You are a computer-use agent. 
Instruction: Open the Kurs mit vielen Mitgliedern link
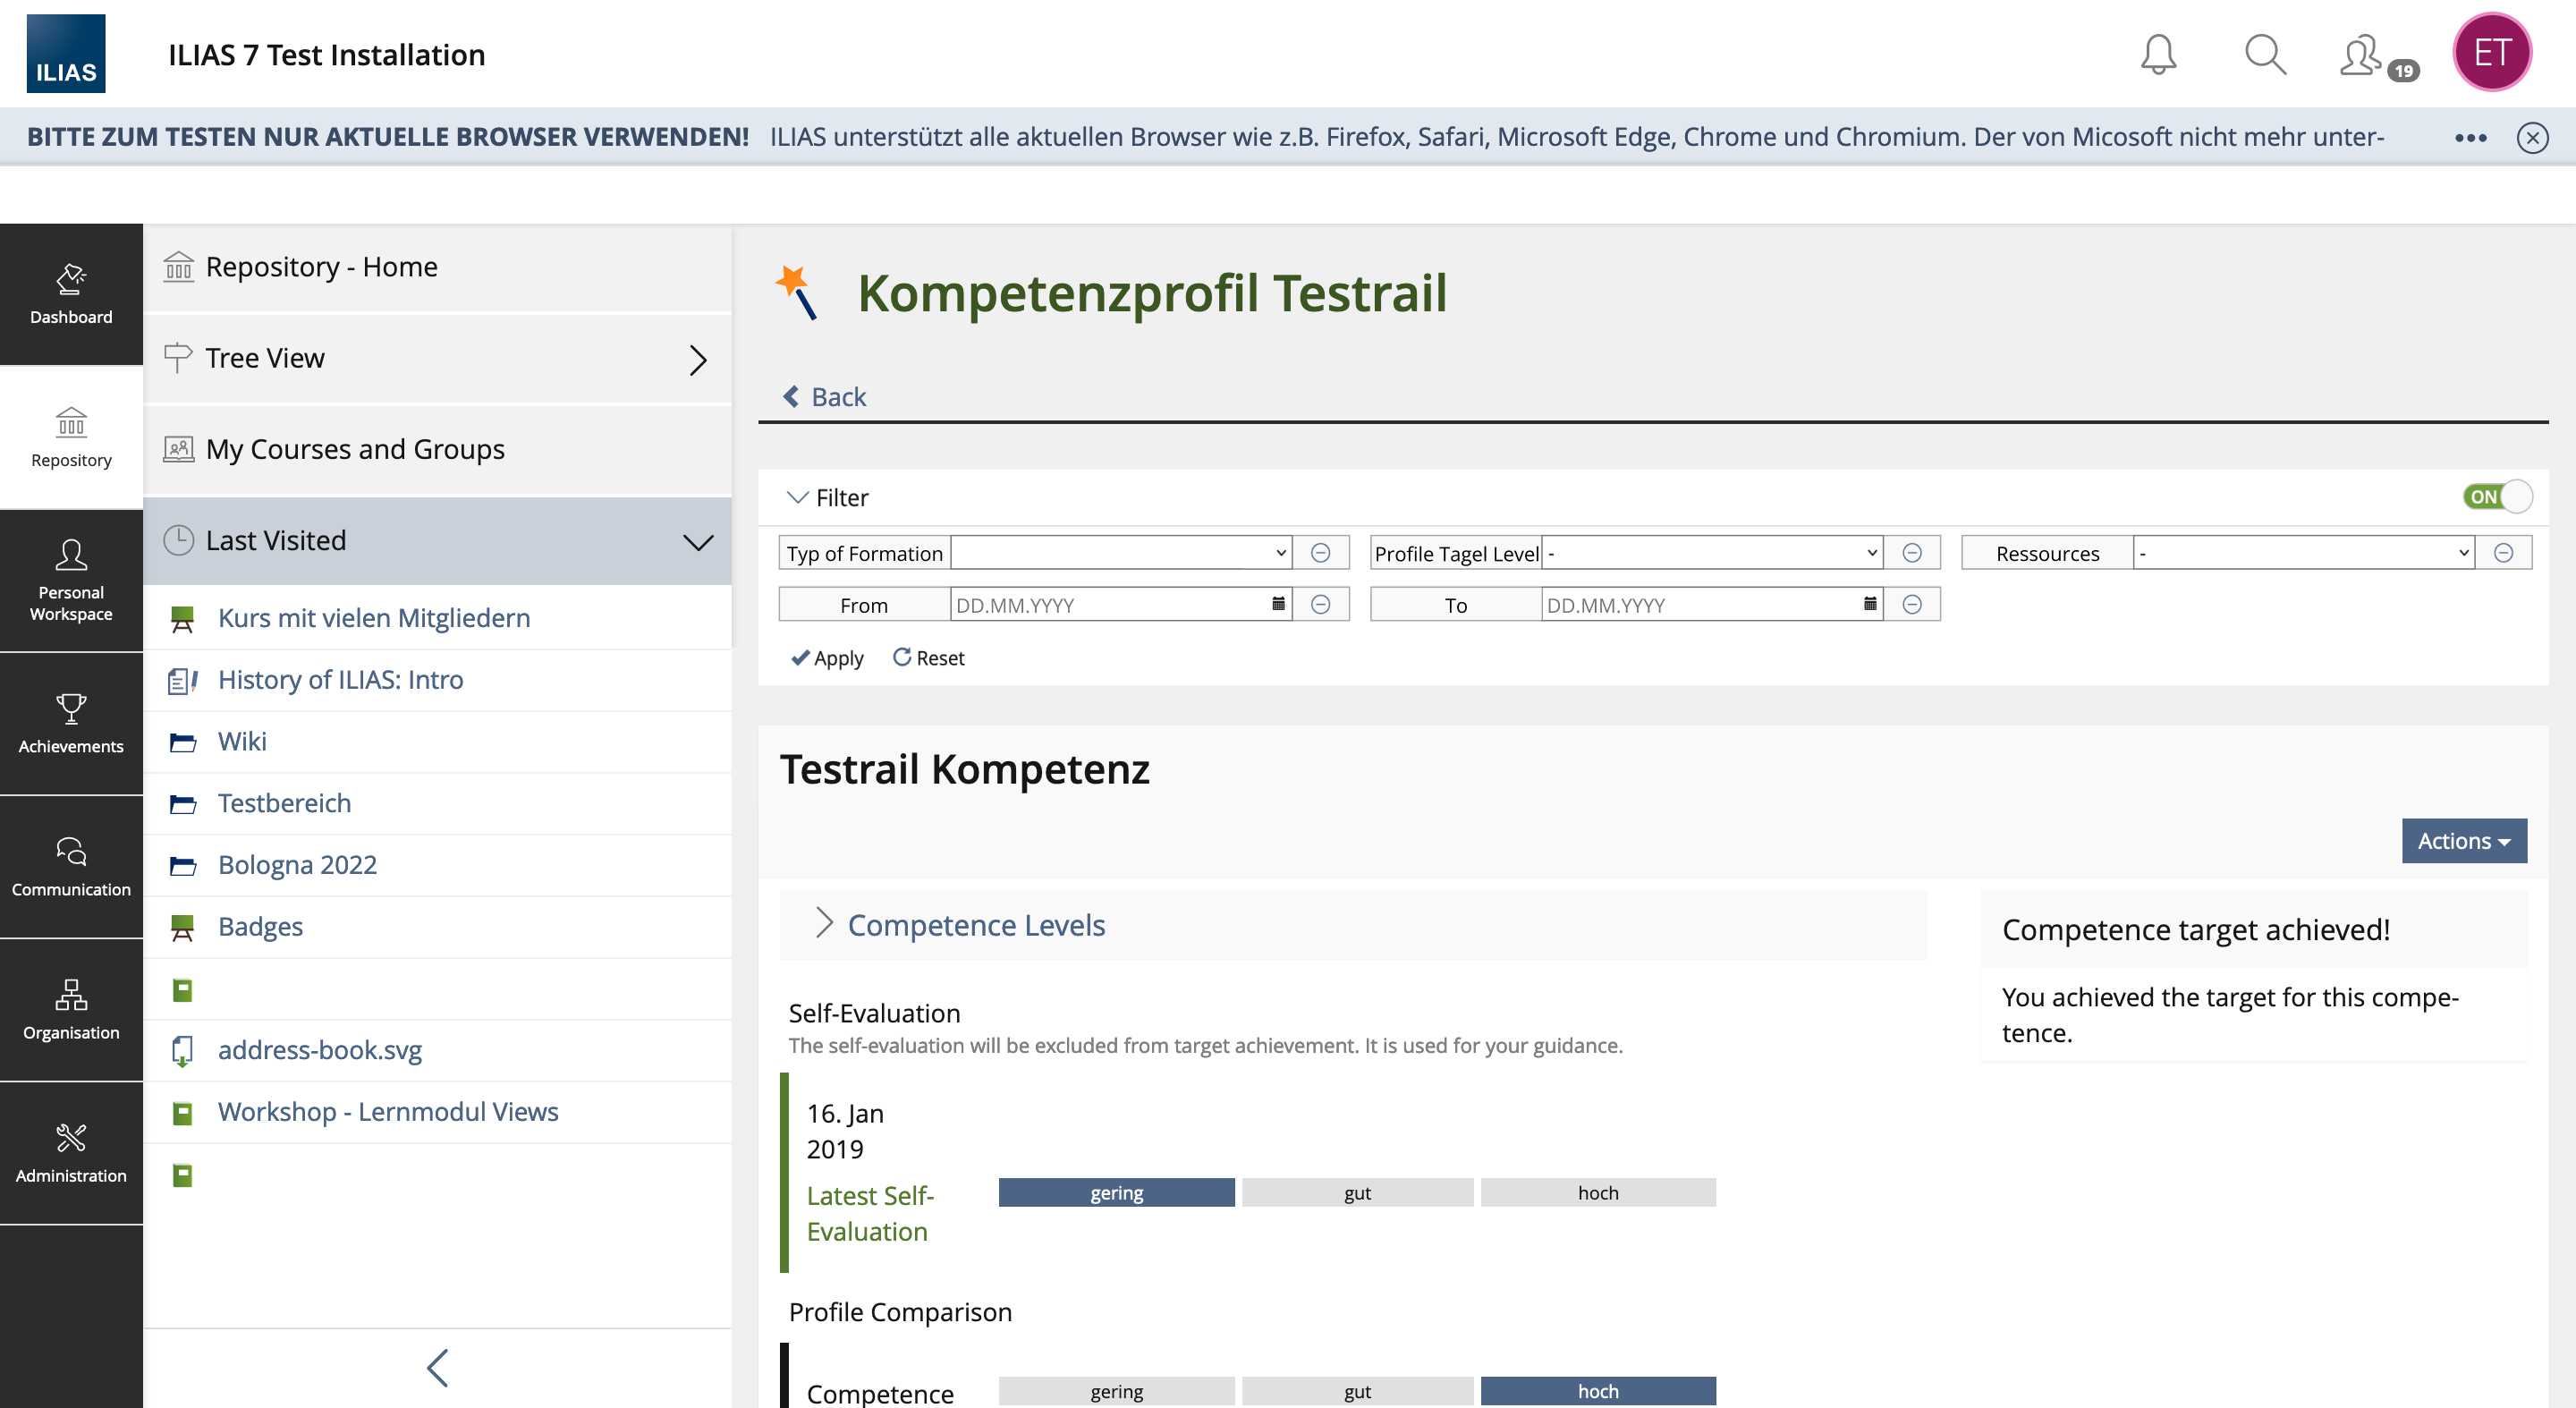click(x=373, y=618)
